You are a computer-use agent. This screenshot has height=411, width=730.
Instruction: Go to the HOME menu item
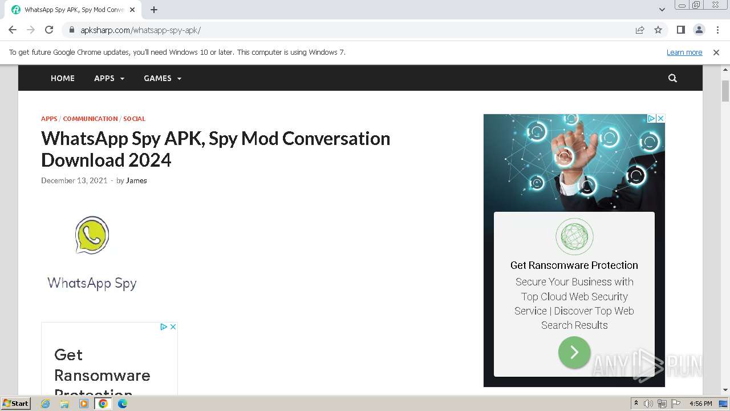63,78
